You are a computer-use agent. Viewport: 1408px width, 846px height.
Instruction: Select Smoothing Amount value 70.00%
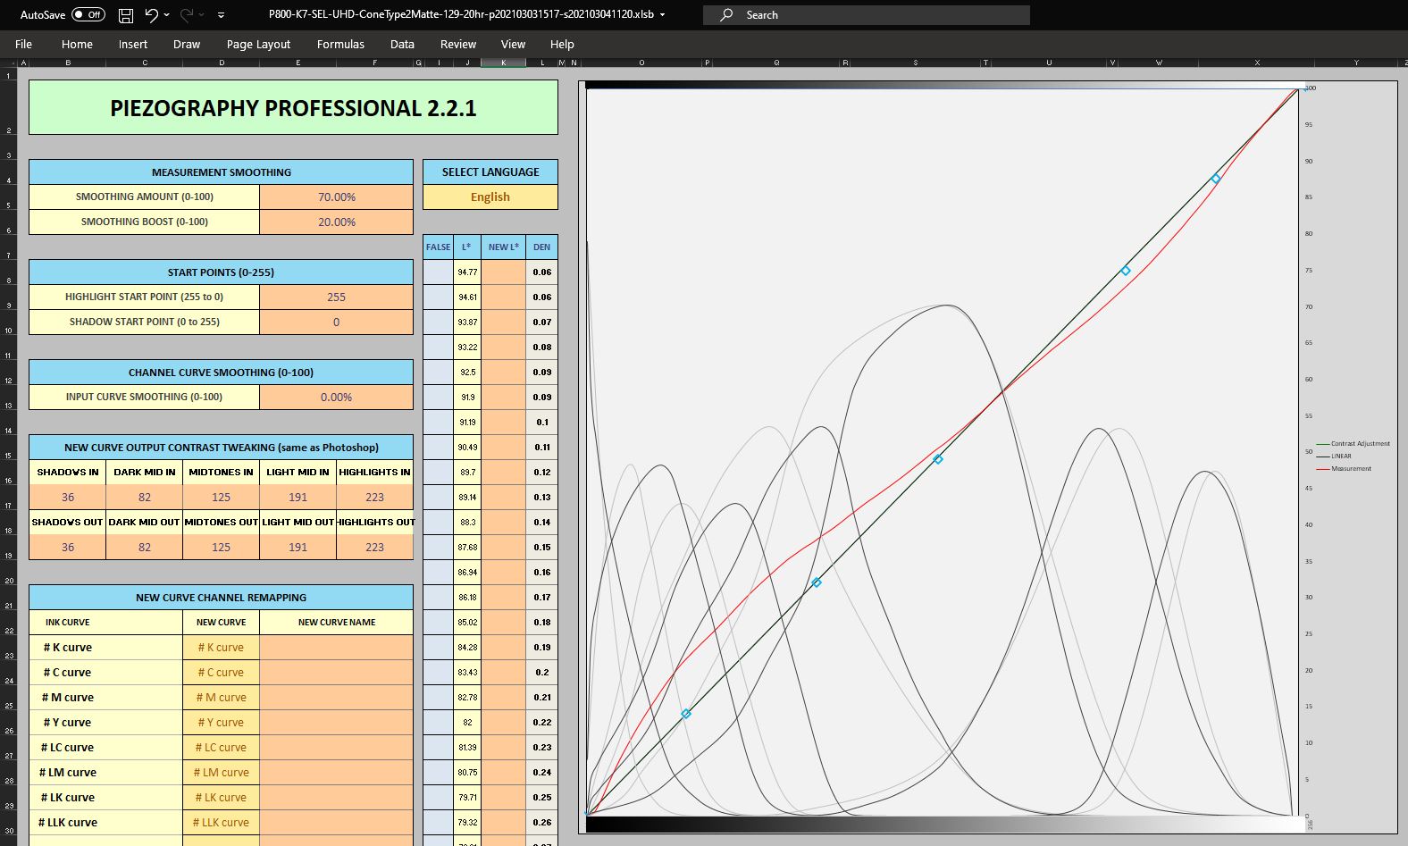(x=337, y=197)
